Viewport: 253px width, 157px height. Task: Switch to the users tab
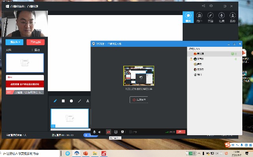point(199,17)
